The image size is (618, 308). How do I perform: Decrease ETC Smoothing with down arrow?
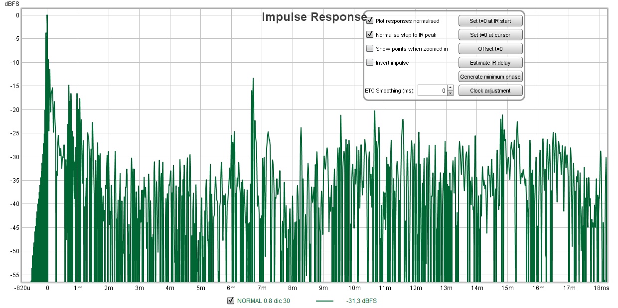click(x=450, y=94)
